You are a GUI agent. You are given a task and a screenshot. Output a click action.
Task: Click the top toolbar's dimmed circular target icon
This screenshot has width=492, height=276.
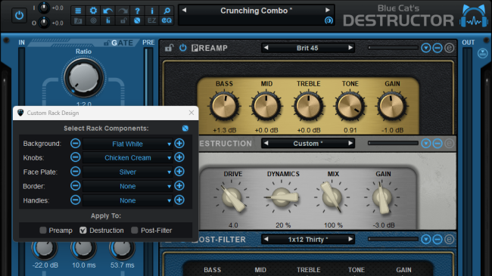coord(93,20)
